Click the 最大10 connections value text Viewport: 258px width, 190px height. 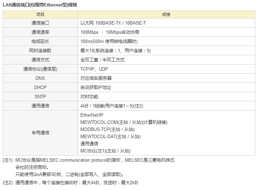coord(115,50)
